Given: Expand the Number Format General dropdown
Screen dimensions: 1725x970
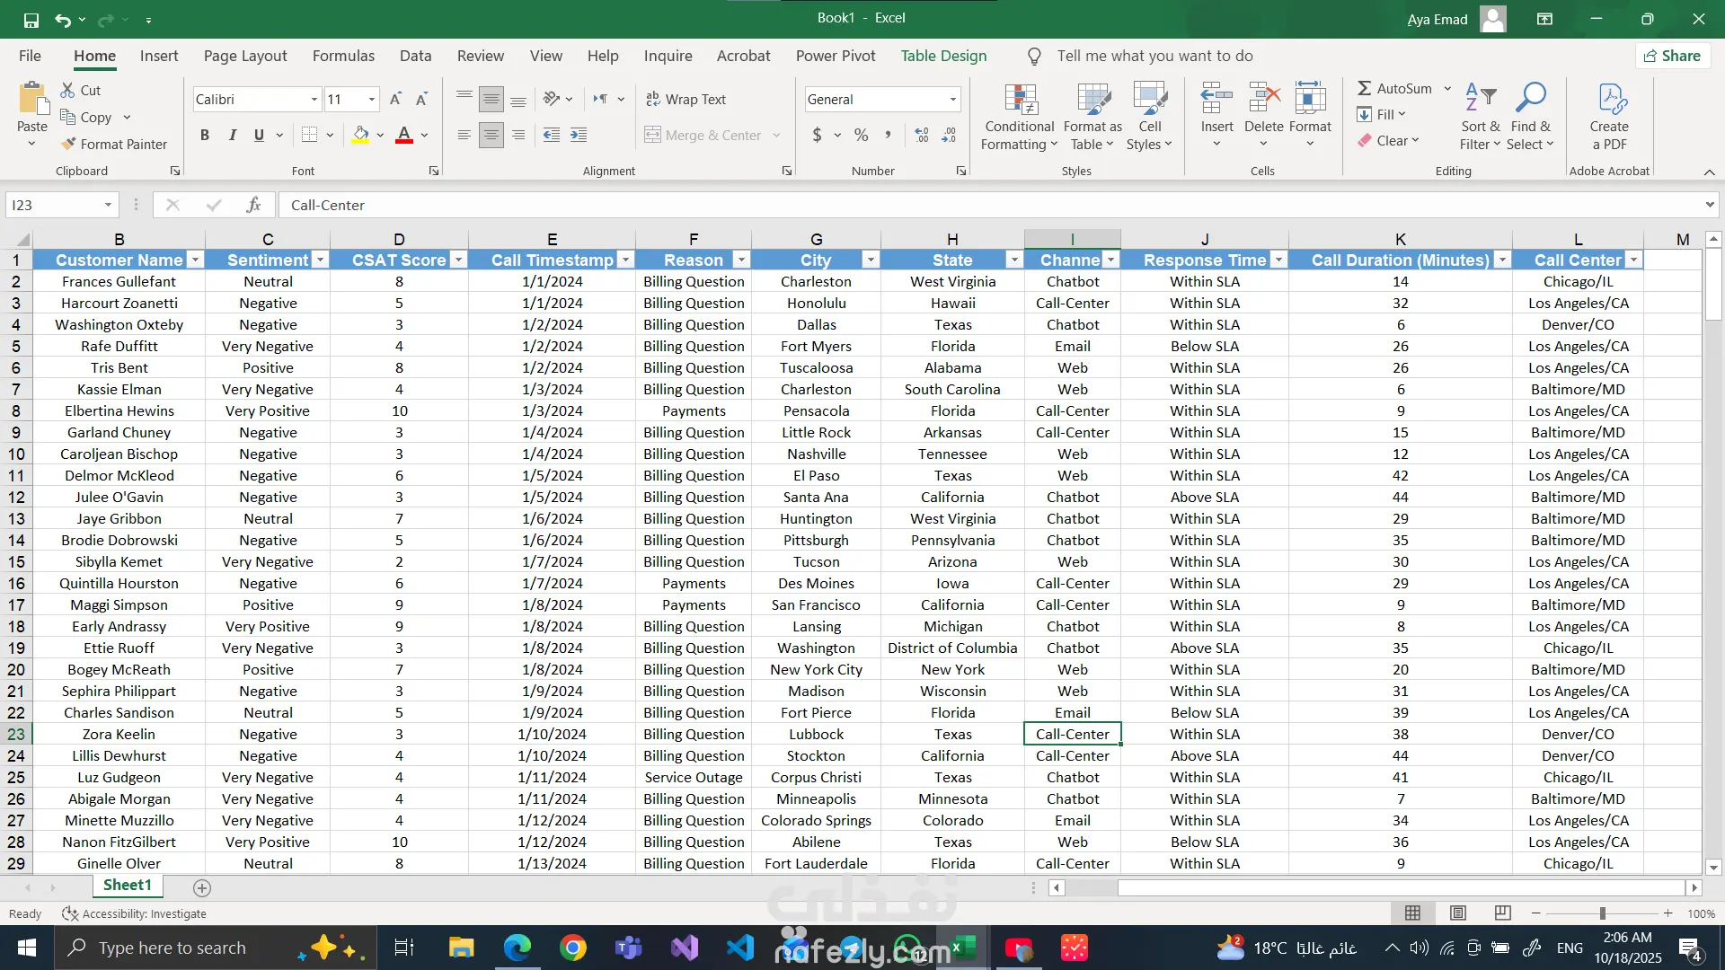Looking at the screenshot, I should tap(952, 100).
